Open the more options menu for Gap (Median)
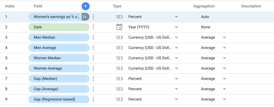 tap(93, 79)
